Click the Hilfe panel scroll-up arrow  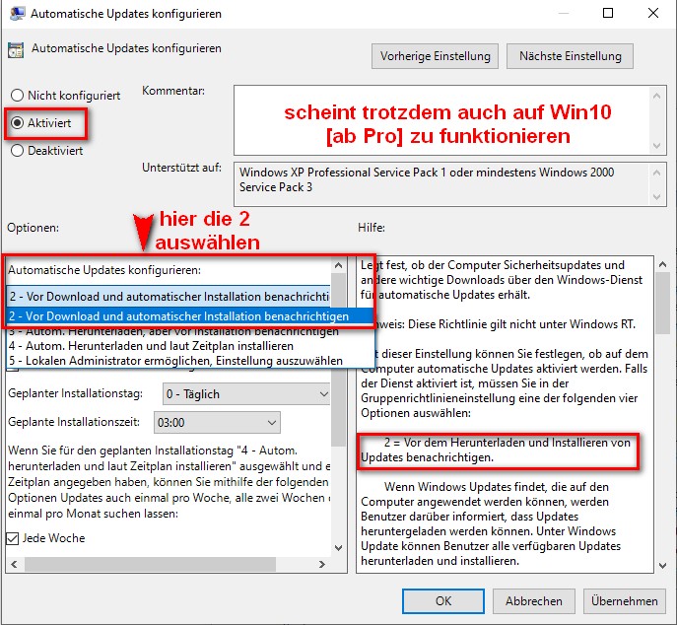point(660,264)
